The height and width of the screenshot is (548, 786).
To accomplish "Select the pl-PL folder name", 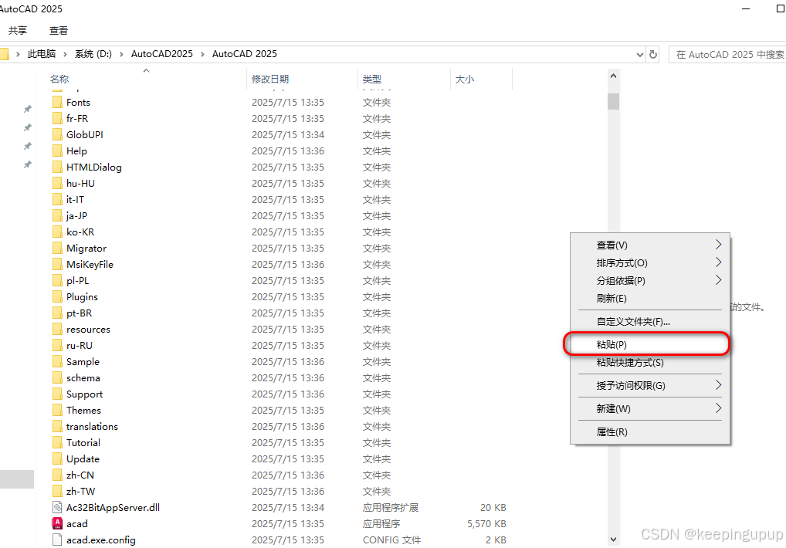I will pos(78,281).
